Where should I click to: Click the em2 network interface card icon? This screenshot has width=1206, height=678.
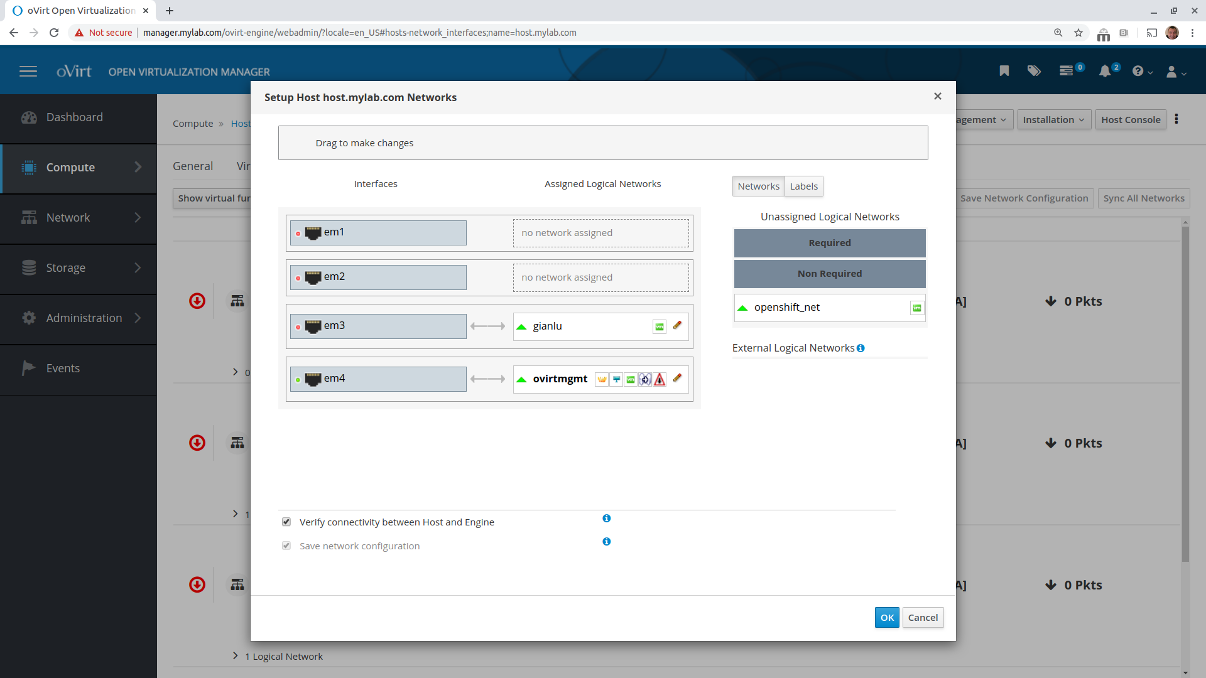tap(313, 277)
